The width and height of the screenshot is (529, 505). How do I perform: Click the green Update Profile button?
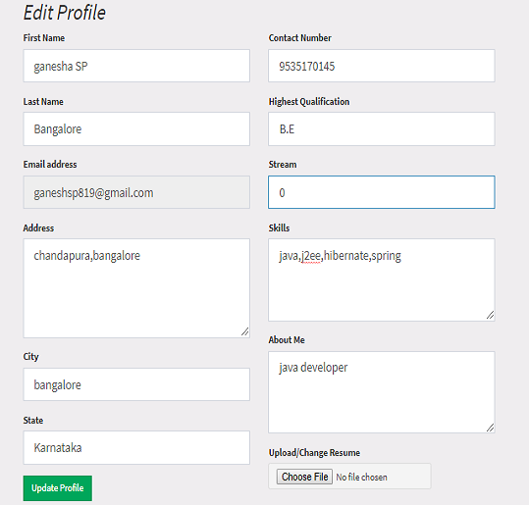[x=57, y=488]
